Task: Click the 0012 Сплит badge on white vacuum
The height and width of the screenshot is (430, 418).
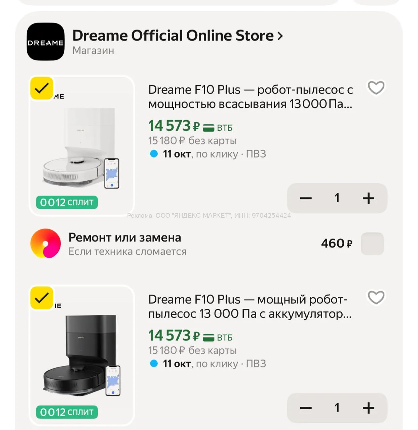Action: coord(67,203)
